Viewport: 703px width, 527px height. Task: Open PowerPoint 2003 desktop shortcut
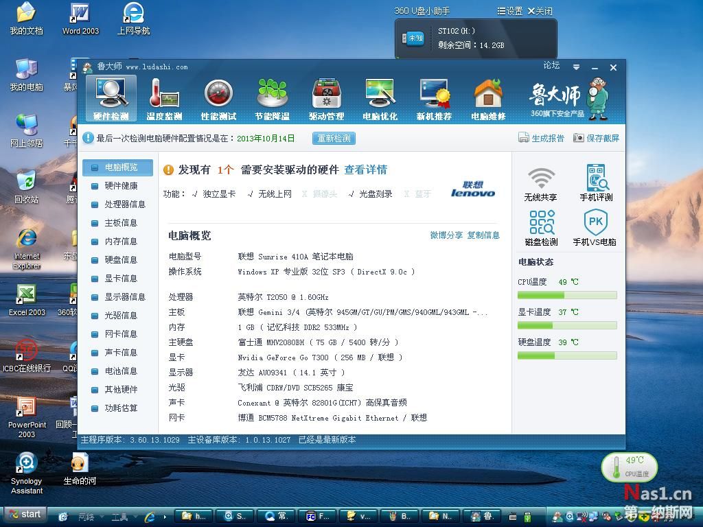click(27, 418)
